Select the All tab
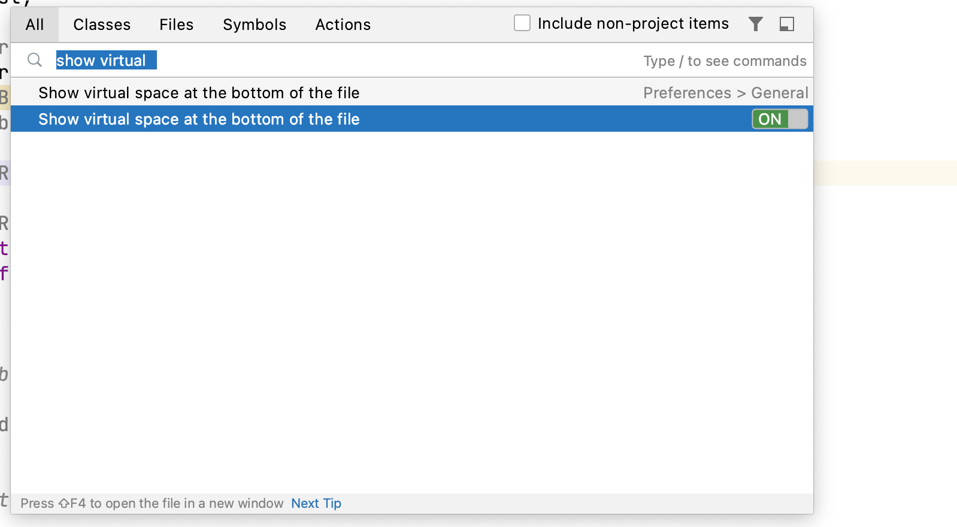This screenshot has width=957, height=527. [x=34, y=25]
